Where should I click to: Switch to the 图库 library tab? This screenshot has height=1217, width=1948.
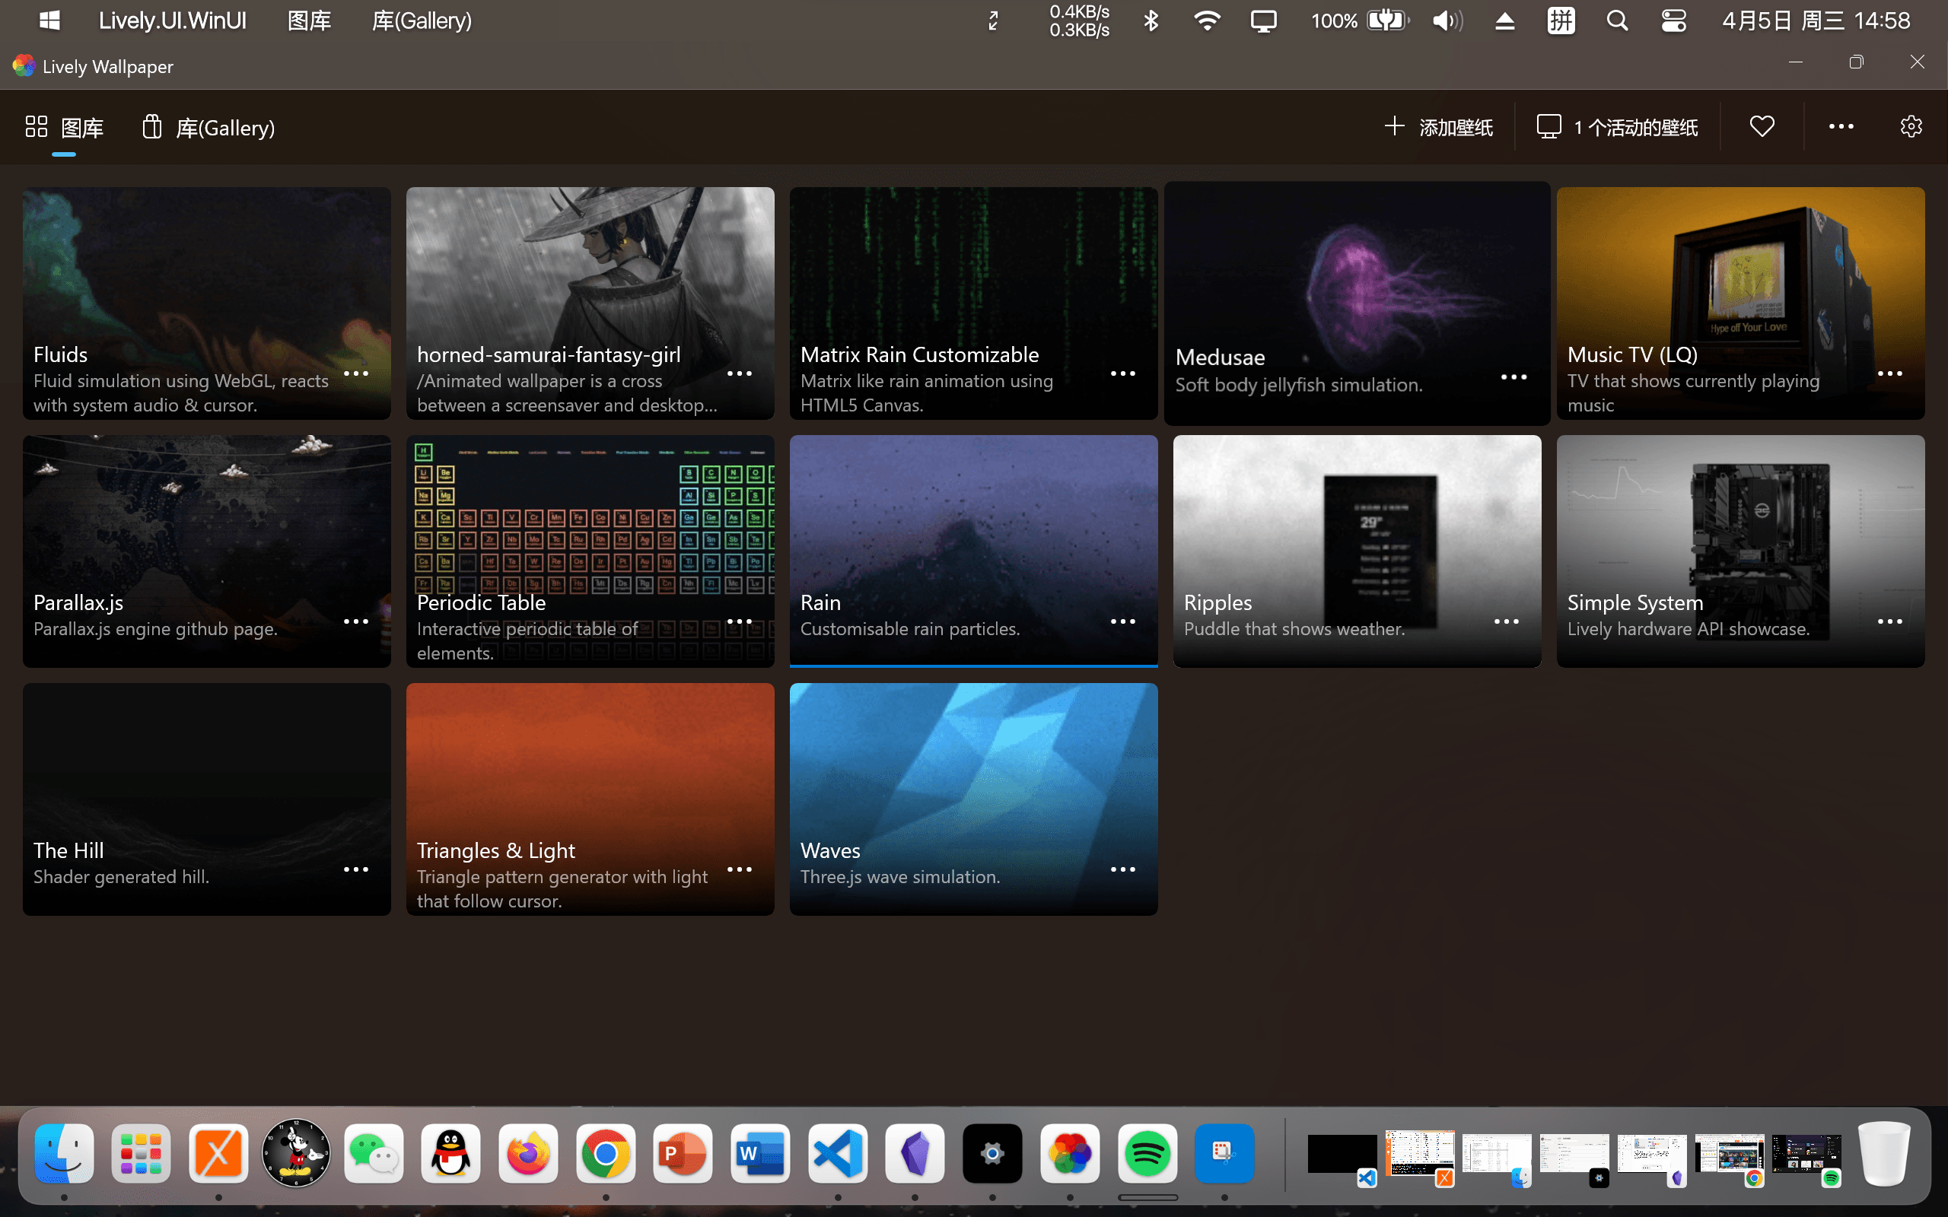click(65, 126)
